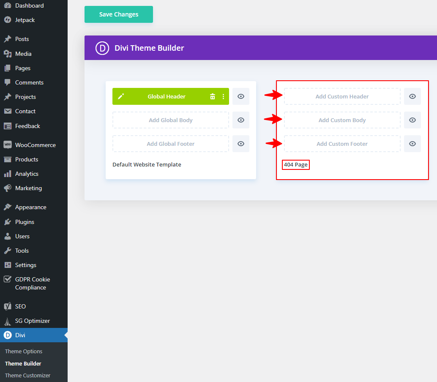This screenshot has height=382, width=437.
Task: Open the Analytics menu label
Action: pos(27,174)
